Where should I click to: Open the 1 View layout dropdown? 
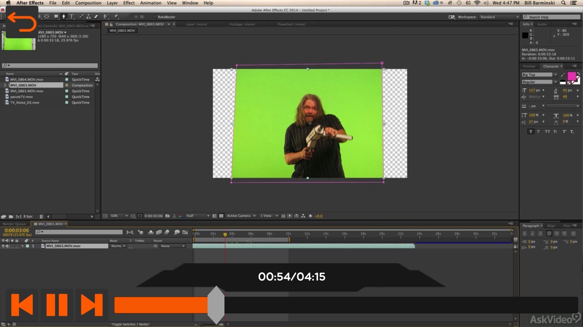(269, 216)
